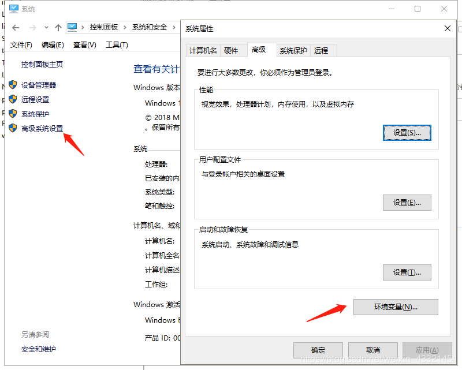Click the Control Panel icon in the address bar
The image size is (462, 370).
click(72, 27)
